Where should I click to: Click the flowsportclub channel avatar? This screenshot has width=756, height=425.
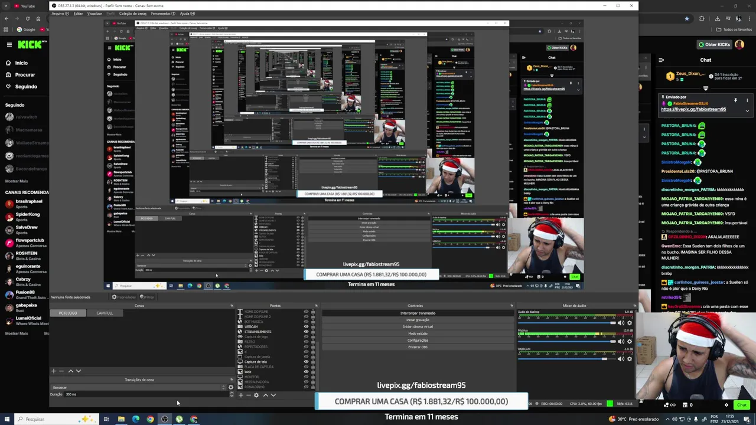coord(9,243)
